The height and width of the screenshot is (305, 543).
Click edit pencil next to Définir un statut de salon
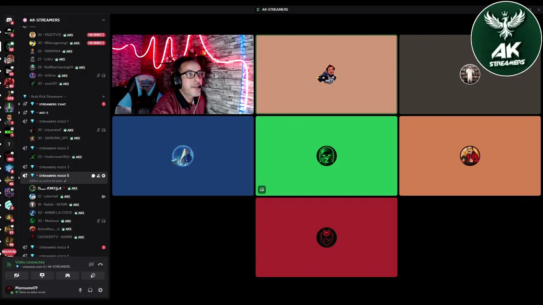65,181
